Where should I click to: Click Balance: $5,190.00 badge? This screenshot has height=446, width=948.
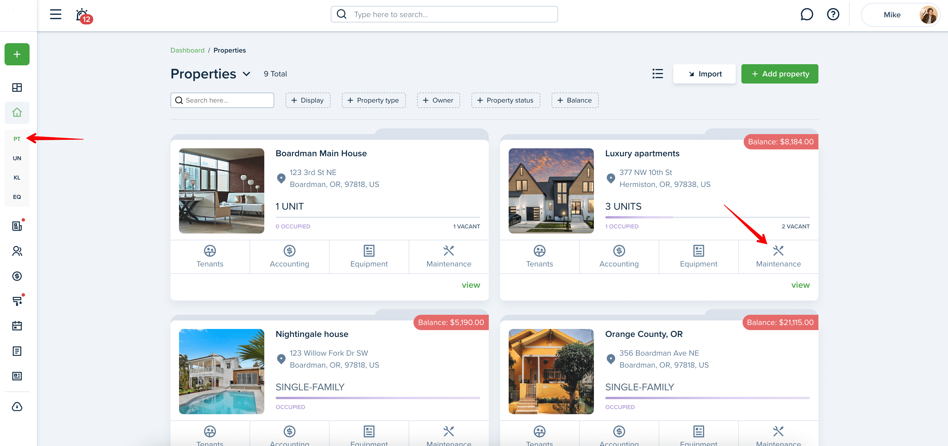[451, 322]
